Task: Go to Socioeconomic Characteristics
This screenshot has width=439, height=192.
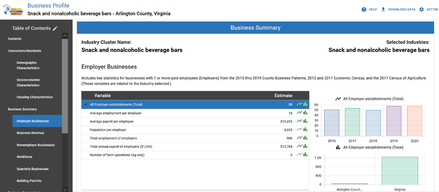Action: [x=28, y=82]
